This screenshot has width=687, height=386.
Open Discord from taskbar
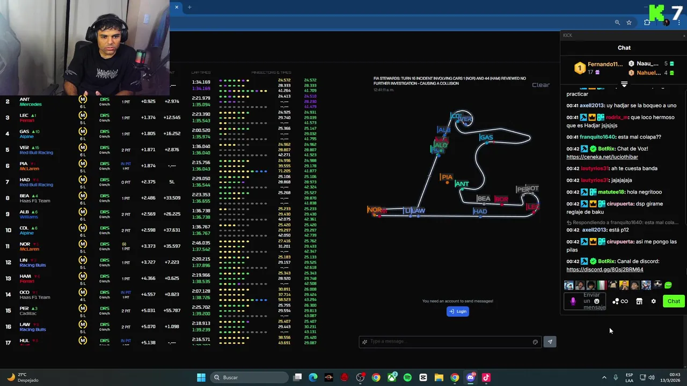coord(470,377)
